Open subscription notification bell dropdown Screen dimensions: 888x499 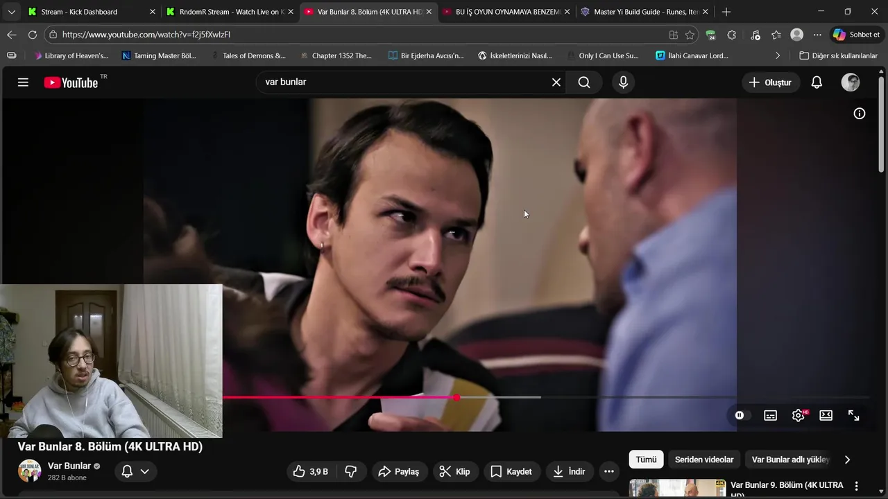click(x=135, y=471)
